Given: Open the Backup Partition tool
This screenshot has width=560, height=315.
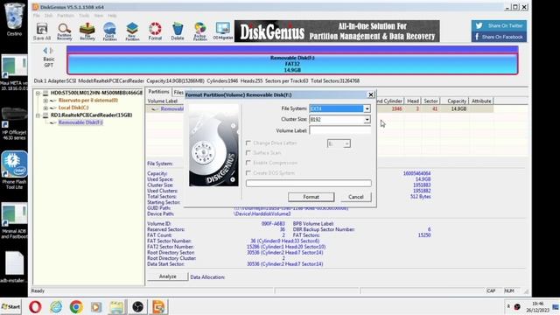Looking at the screenshot, I should pyautogui.click(x=200, y=31).
